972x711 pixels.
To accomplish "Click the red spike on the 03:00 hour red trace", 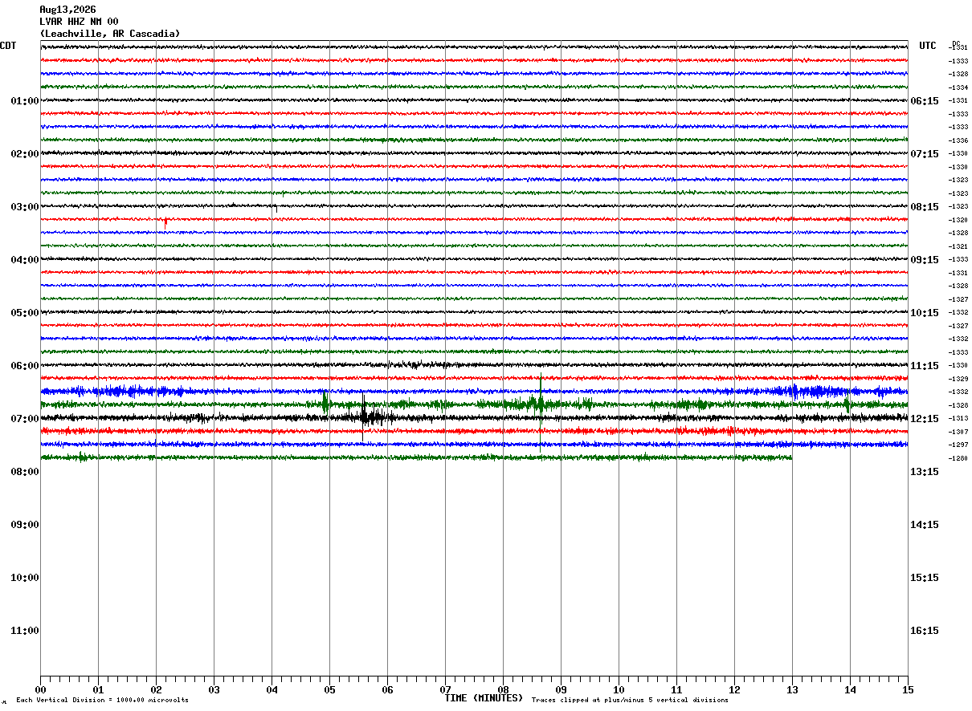I will click(165, 221).
